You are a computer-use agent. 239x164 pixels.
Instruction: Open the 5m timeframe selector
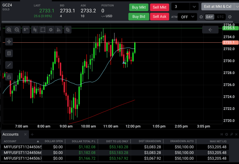click(x=26, y=30)
